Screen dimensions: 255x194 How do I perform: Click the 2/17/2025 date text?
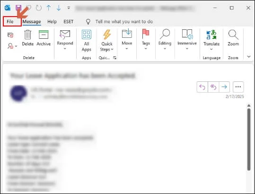(x=235, y=97)
